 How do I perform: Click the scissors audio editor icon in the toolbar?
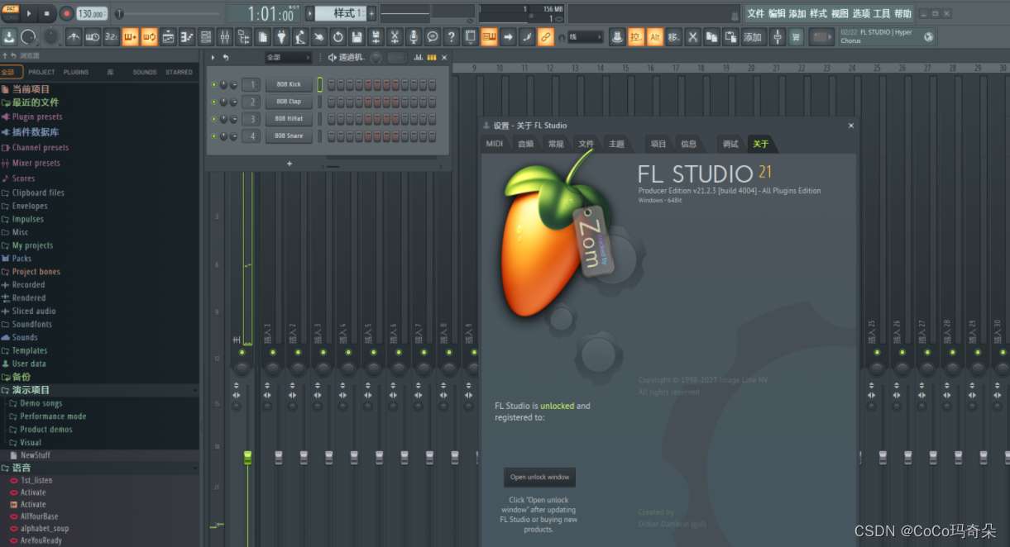[x=395, y=37]
